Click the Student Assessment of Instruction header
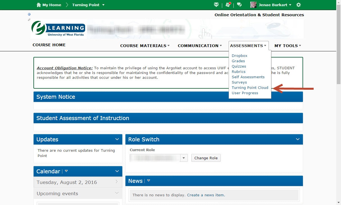341x205 pixels. (x=168, y=118)
